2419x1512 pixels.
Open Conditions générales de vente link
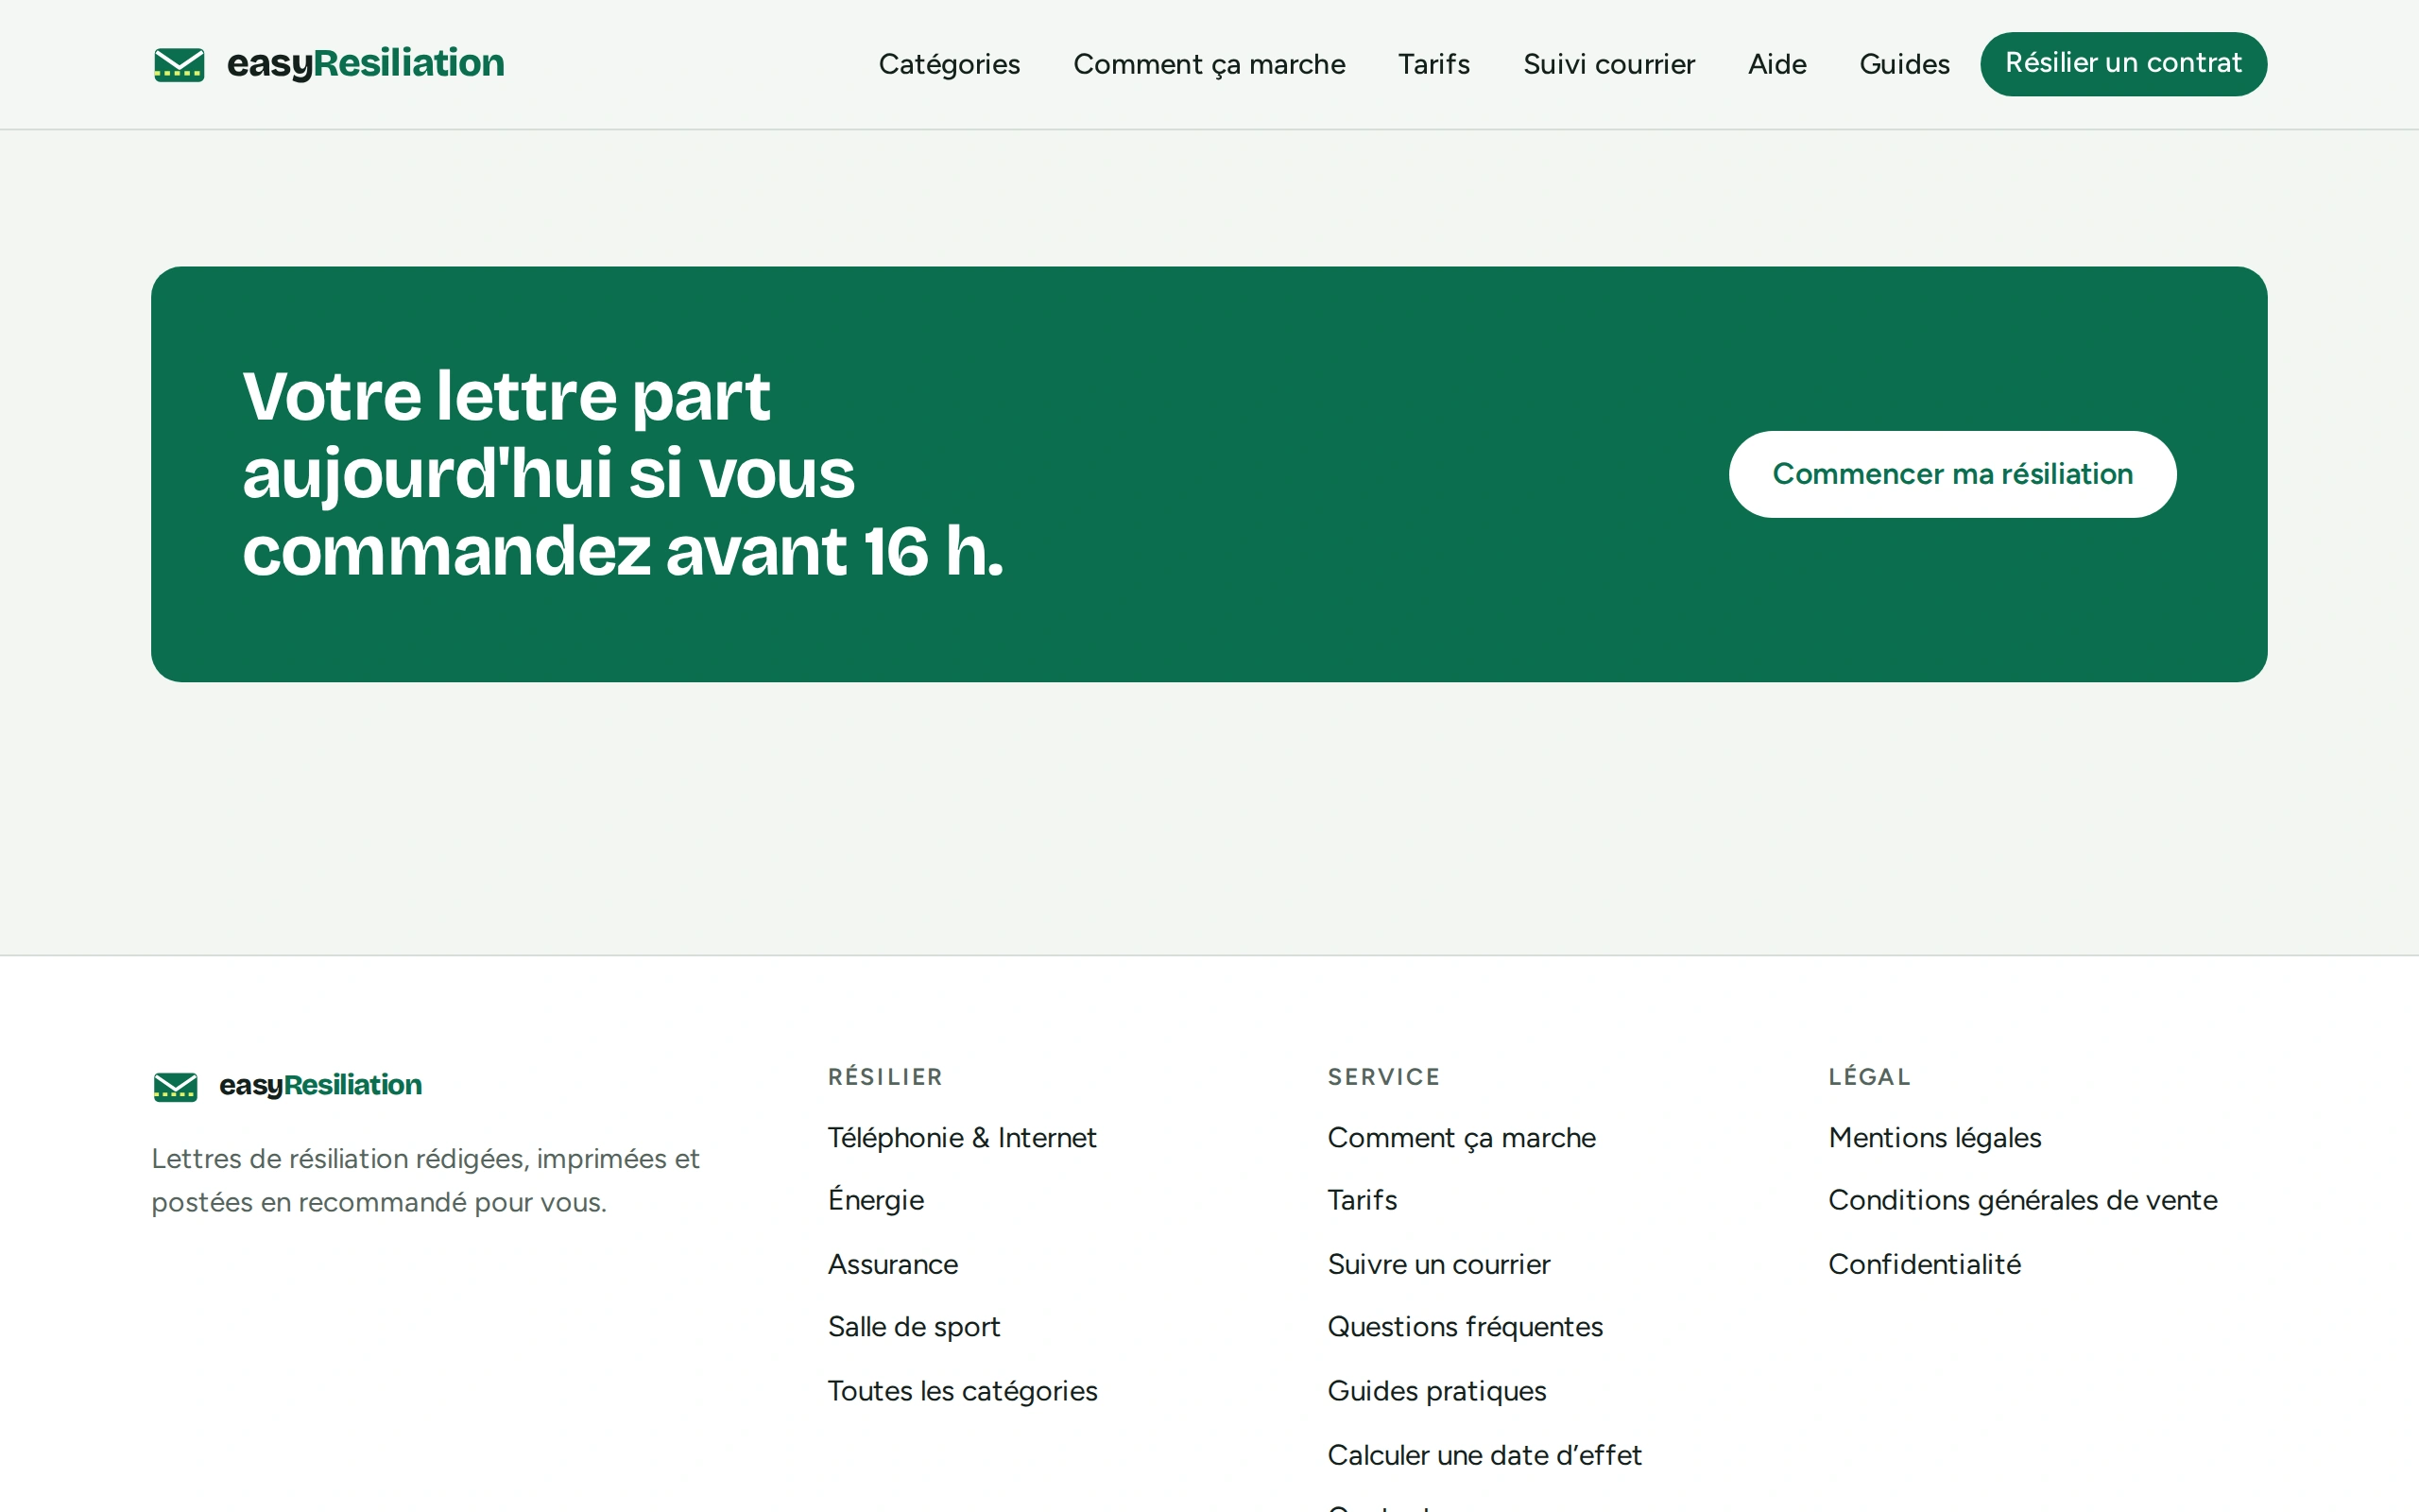pos(2022,1200)
